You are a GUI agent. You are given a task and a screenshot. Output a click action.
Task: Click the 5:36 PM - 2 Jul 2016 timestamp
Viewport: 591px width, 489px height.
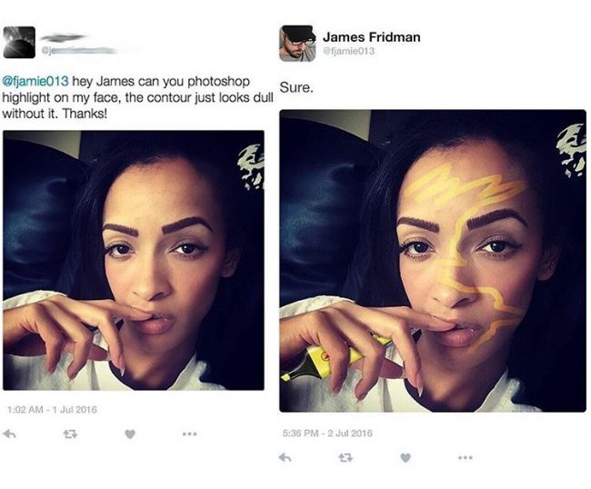tap(327, 433)
